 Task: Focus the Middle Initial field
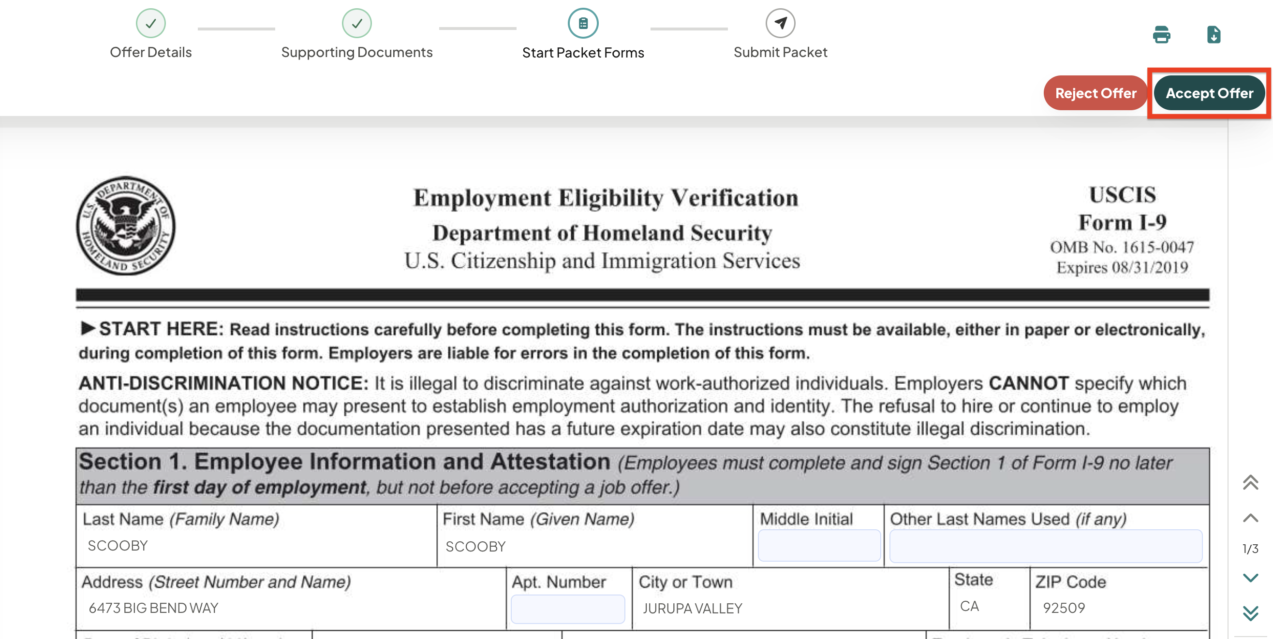pos(819,545)
